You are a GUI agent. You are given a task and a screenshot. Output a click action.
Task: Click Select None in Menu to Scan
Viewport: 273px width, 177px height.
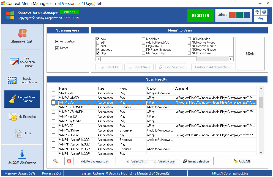tap(139, 67)
